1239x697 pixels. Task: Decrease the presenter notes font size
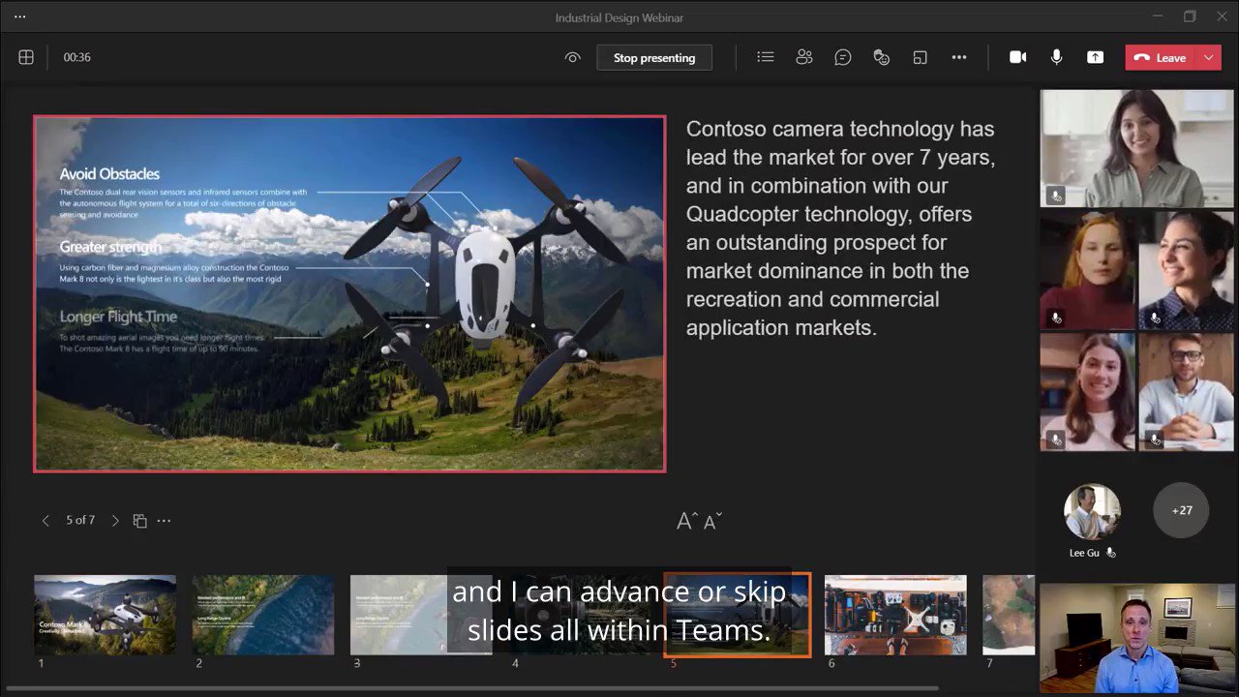[712, 522]
